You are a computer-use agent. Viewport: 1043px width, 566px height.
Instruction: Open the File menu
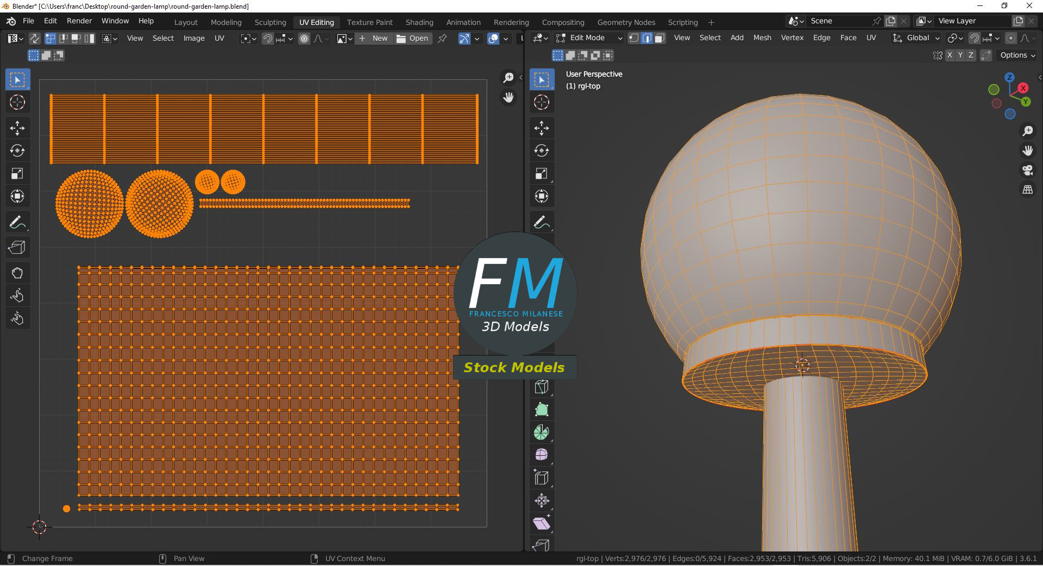(28, 21)
